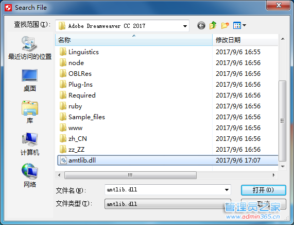This screenshot has width=294, height=225.
Task: Expand the file name dropdown arrow
Action: point(227,190)
